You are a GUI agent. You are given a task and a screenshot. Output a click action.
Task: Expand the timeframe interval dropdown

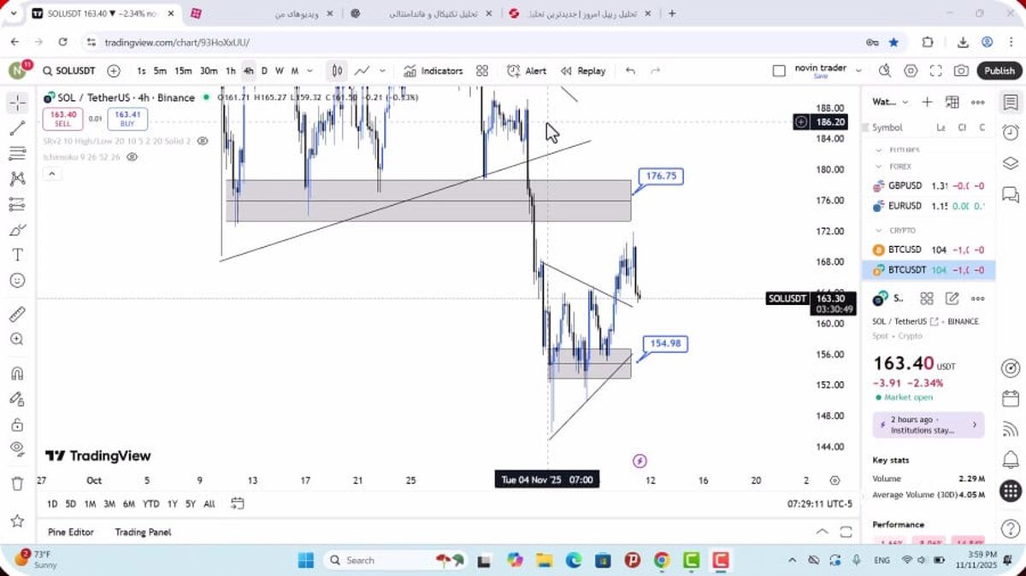pyautogui.click(x=310, y=71)
